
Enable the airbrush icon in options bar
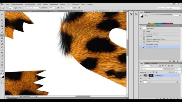(75, 8)
